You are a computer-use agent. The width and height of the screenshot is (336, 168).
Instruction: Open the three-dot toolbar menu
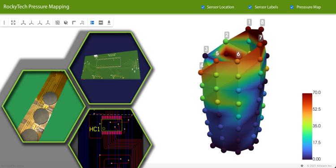pos(4,23)
